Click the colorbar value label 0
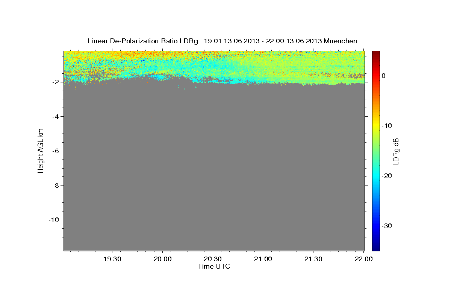The width and height of the screenshot is (451, 301). (x=384, y=76)
